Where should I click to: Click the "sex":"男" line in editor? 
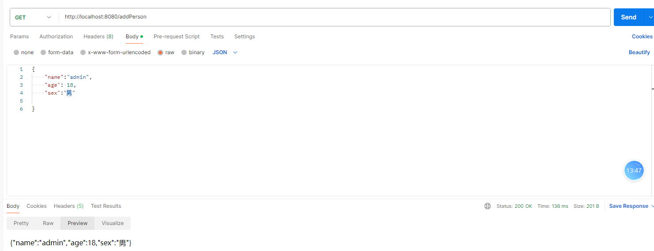click(x=60, y=93)
